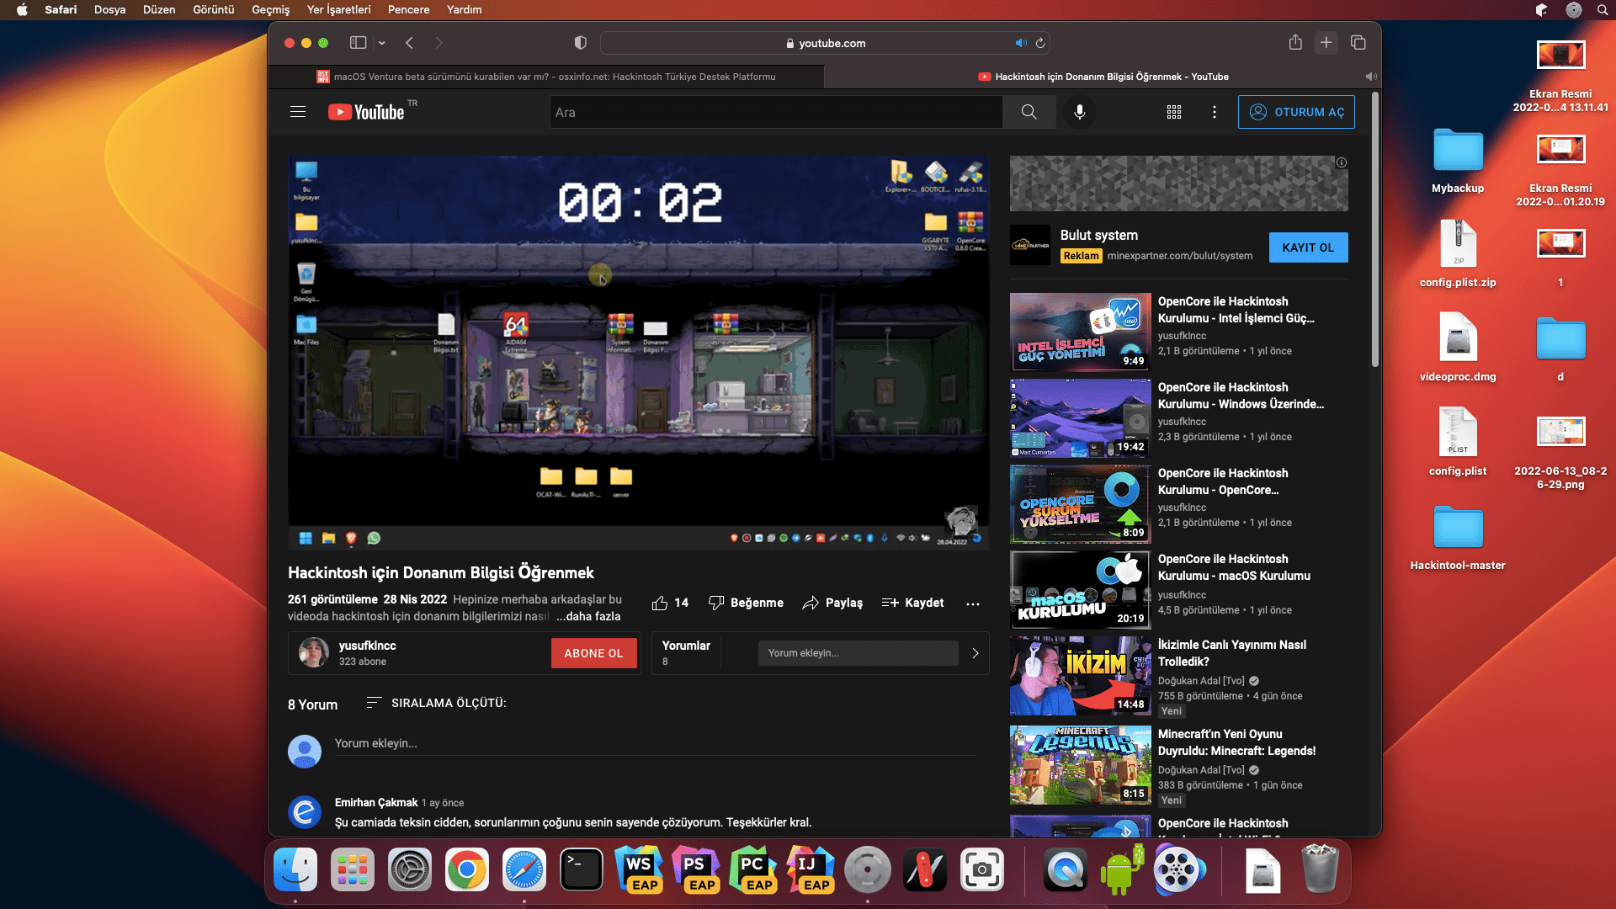
Task: Mute the tab audio in address bar
Action: [1020, 43]
